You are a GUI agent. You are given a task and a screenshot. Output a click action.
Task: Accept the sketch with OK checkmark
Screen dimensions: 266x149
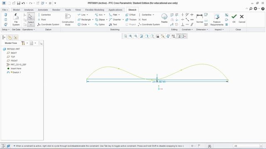(234, 18)
